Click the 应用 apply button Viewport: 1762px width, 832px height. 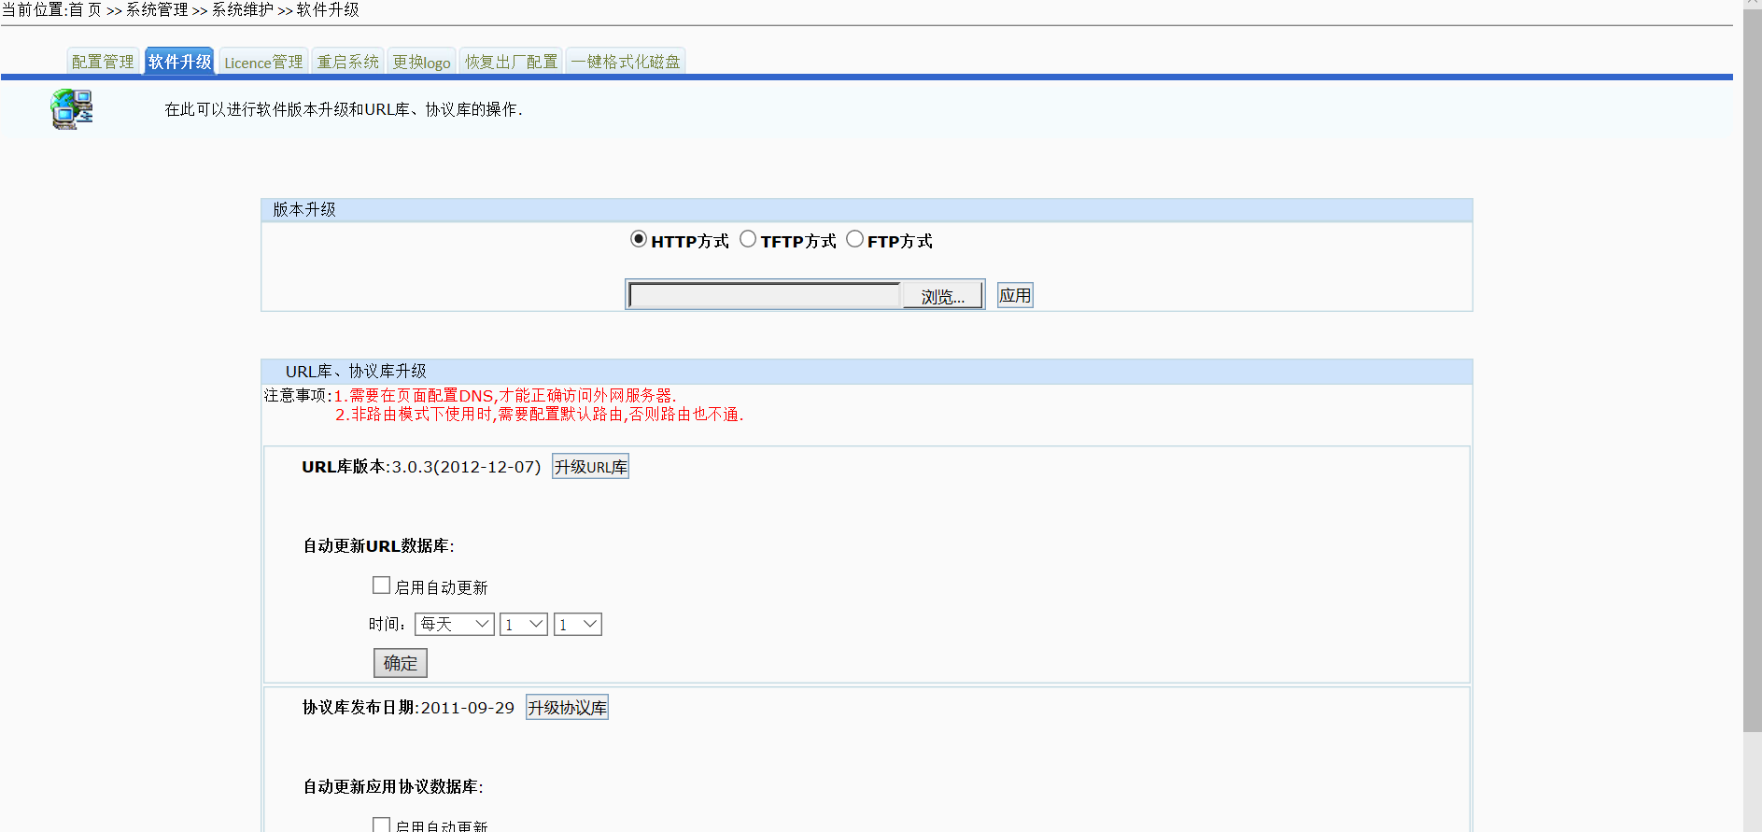(1015, 295)
